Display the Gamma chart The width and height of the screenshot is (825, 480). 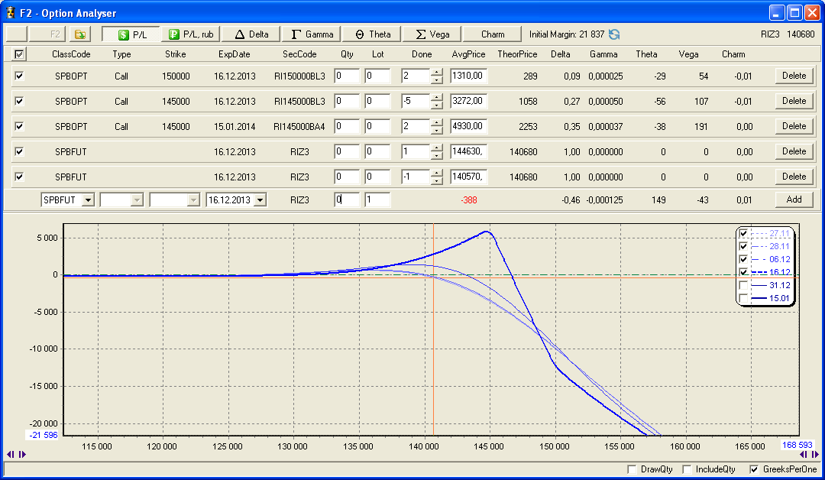tap(312, 34)
